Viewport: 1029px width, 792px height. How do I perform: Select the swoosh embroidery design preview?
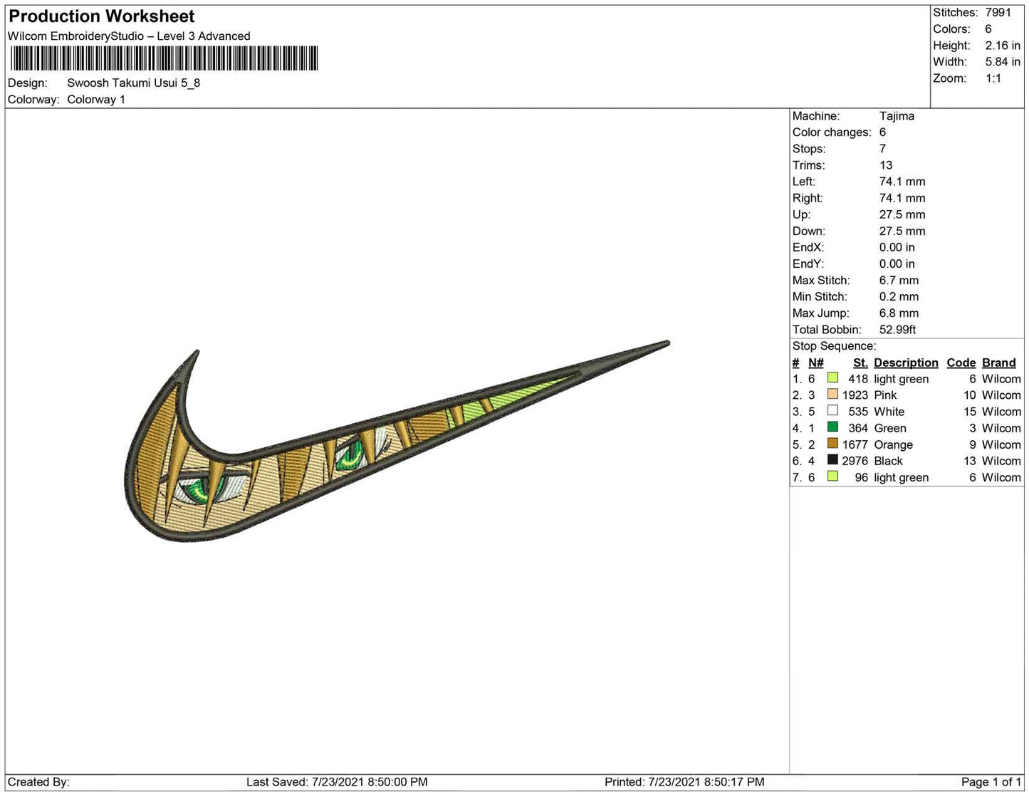click(397, 442)
